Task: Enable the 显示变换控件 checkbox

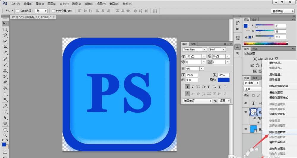Action: [x=53, y=11]
